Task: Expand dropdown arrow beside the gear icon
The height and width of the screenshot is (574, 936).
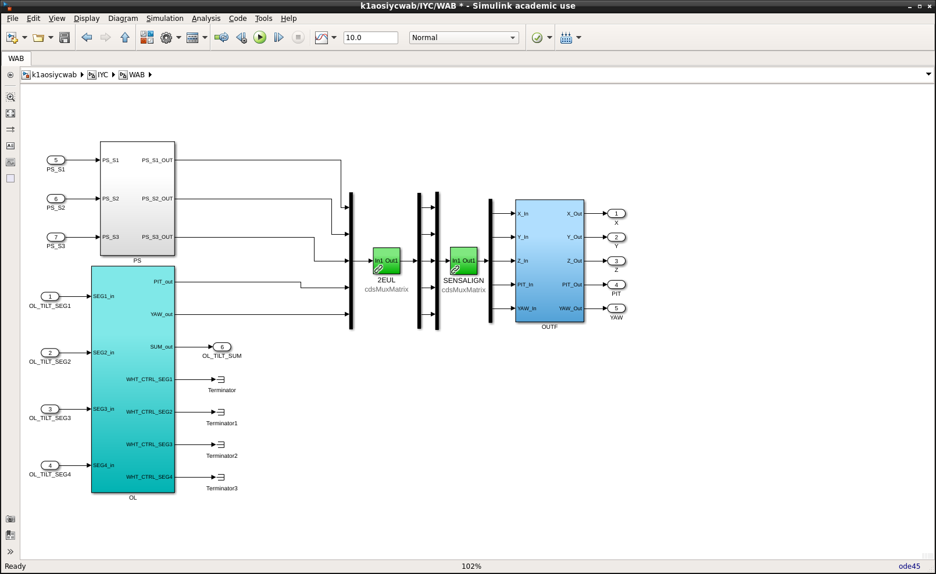Action: [178, 38]
